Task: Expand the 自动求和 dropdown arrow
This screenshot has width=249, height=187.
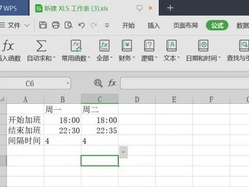Action: 54,57
